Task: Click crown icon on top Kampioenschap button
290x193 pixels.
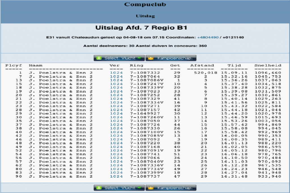Action: 151,58
